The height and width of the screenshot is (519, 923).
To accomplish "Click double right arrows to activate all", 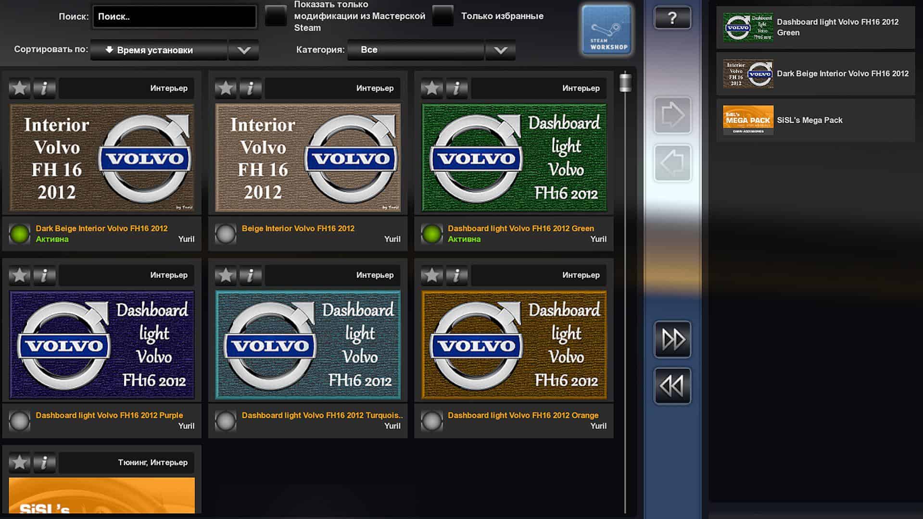I will pos(672,339).
